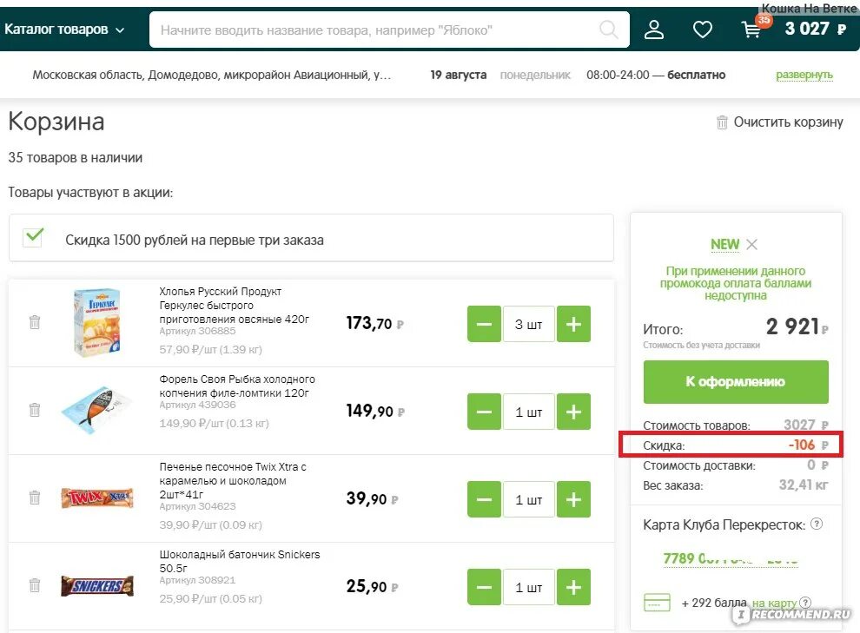Click delivery address Московская область, Домодедово

[x=212, y=75]
